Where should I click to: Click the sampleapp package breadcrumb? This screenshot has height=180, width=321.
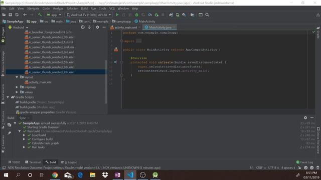coord(121,21)
